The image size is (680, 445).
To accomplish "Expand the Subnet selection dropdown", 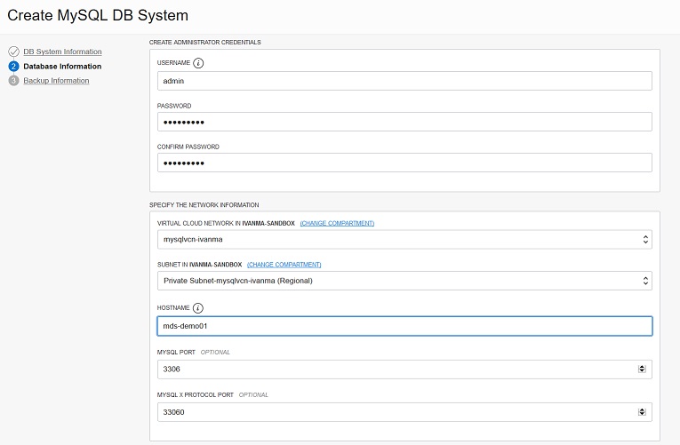I will click(x=404, y=281).
